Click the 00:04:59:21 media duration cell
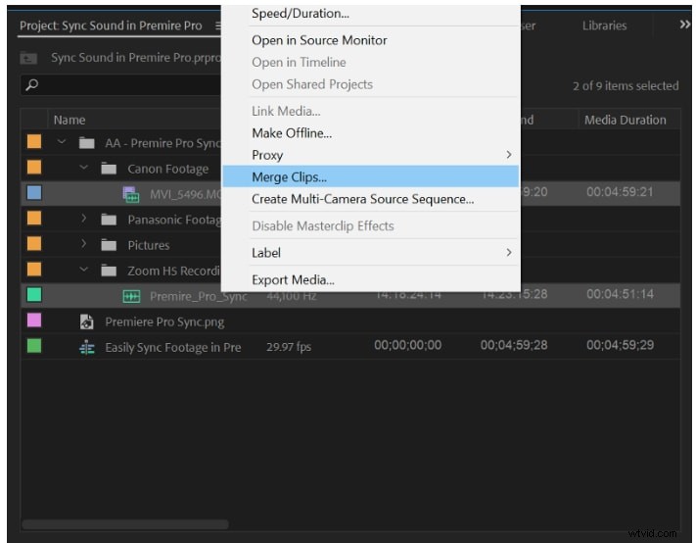Screen dimensions: 696x543 pyautogui.click(x=620, y=192)
